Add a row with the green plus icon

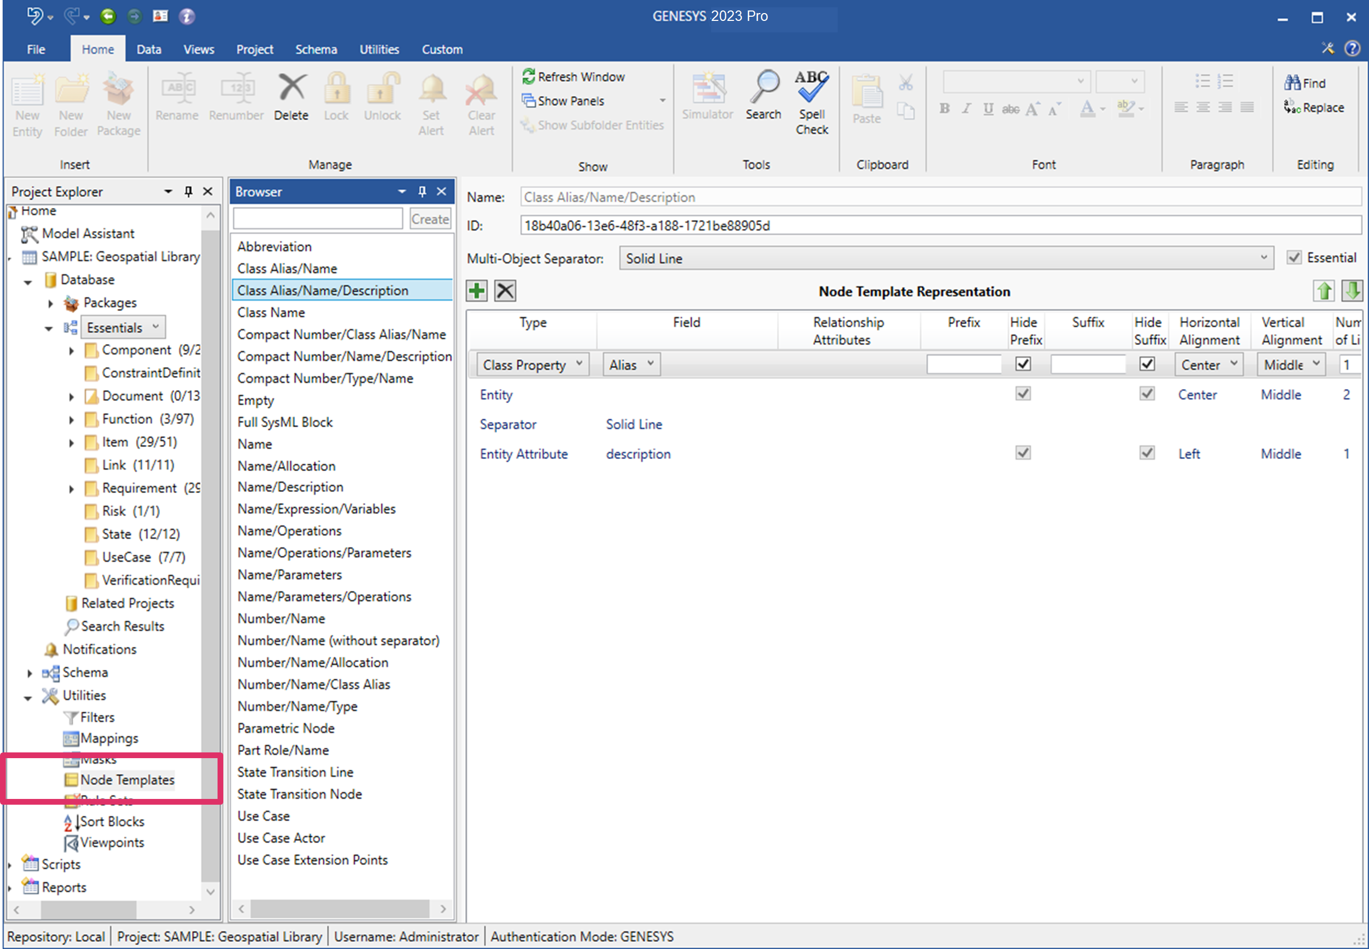[x=477, y=291]
